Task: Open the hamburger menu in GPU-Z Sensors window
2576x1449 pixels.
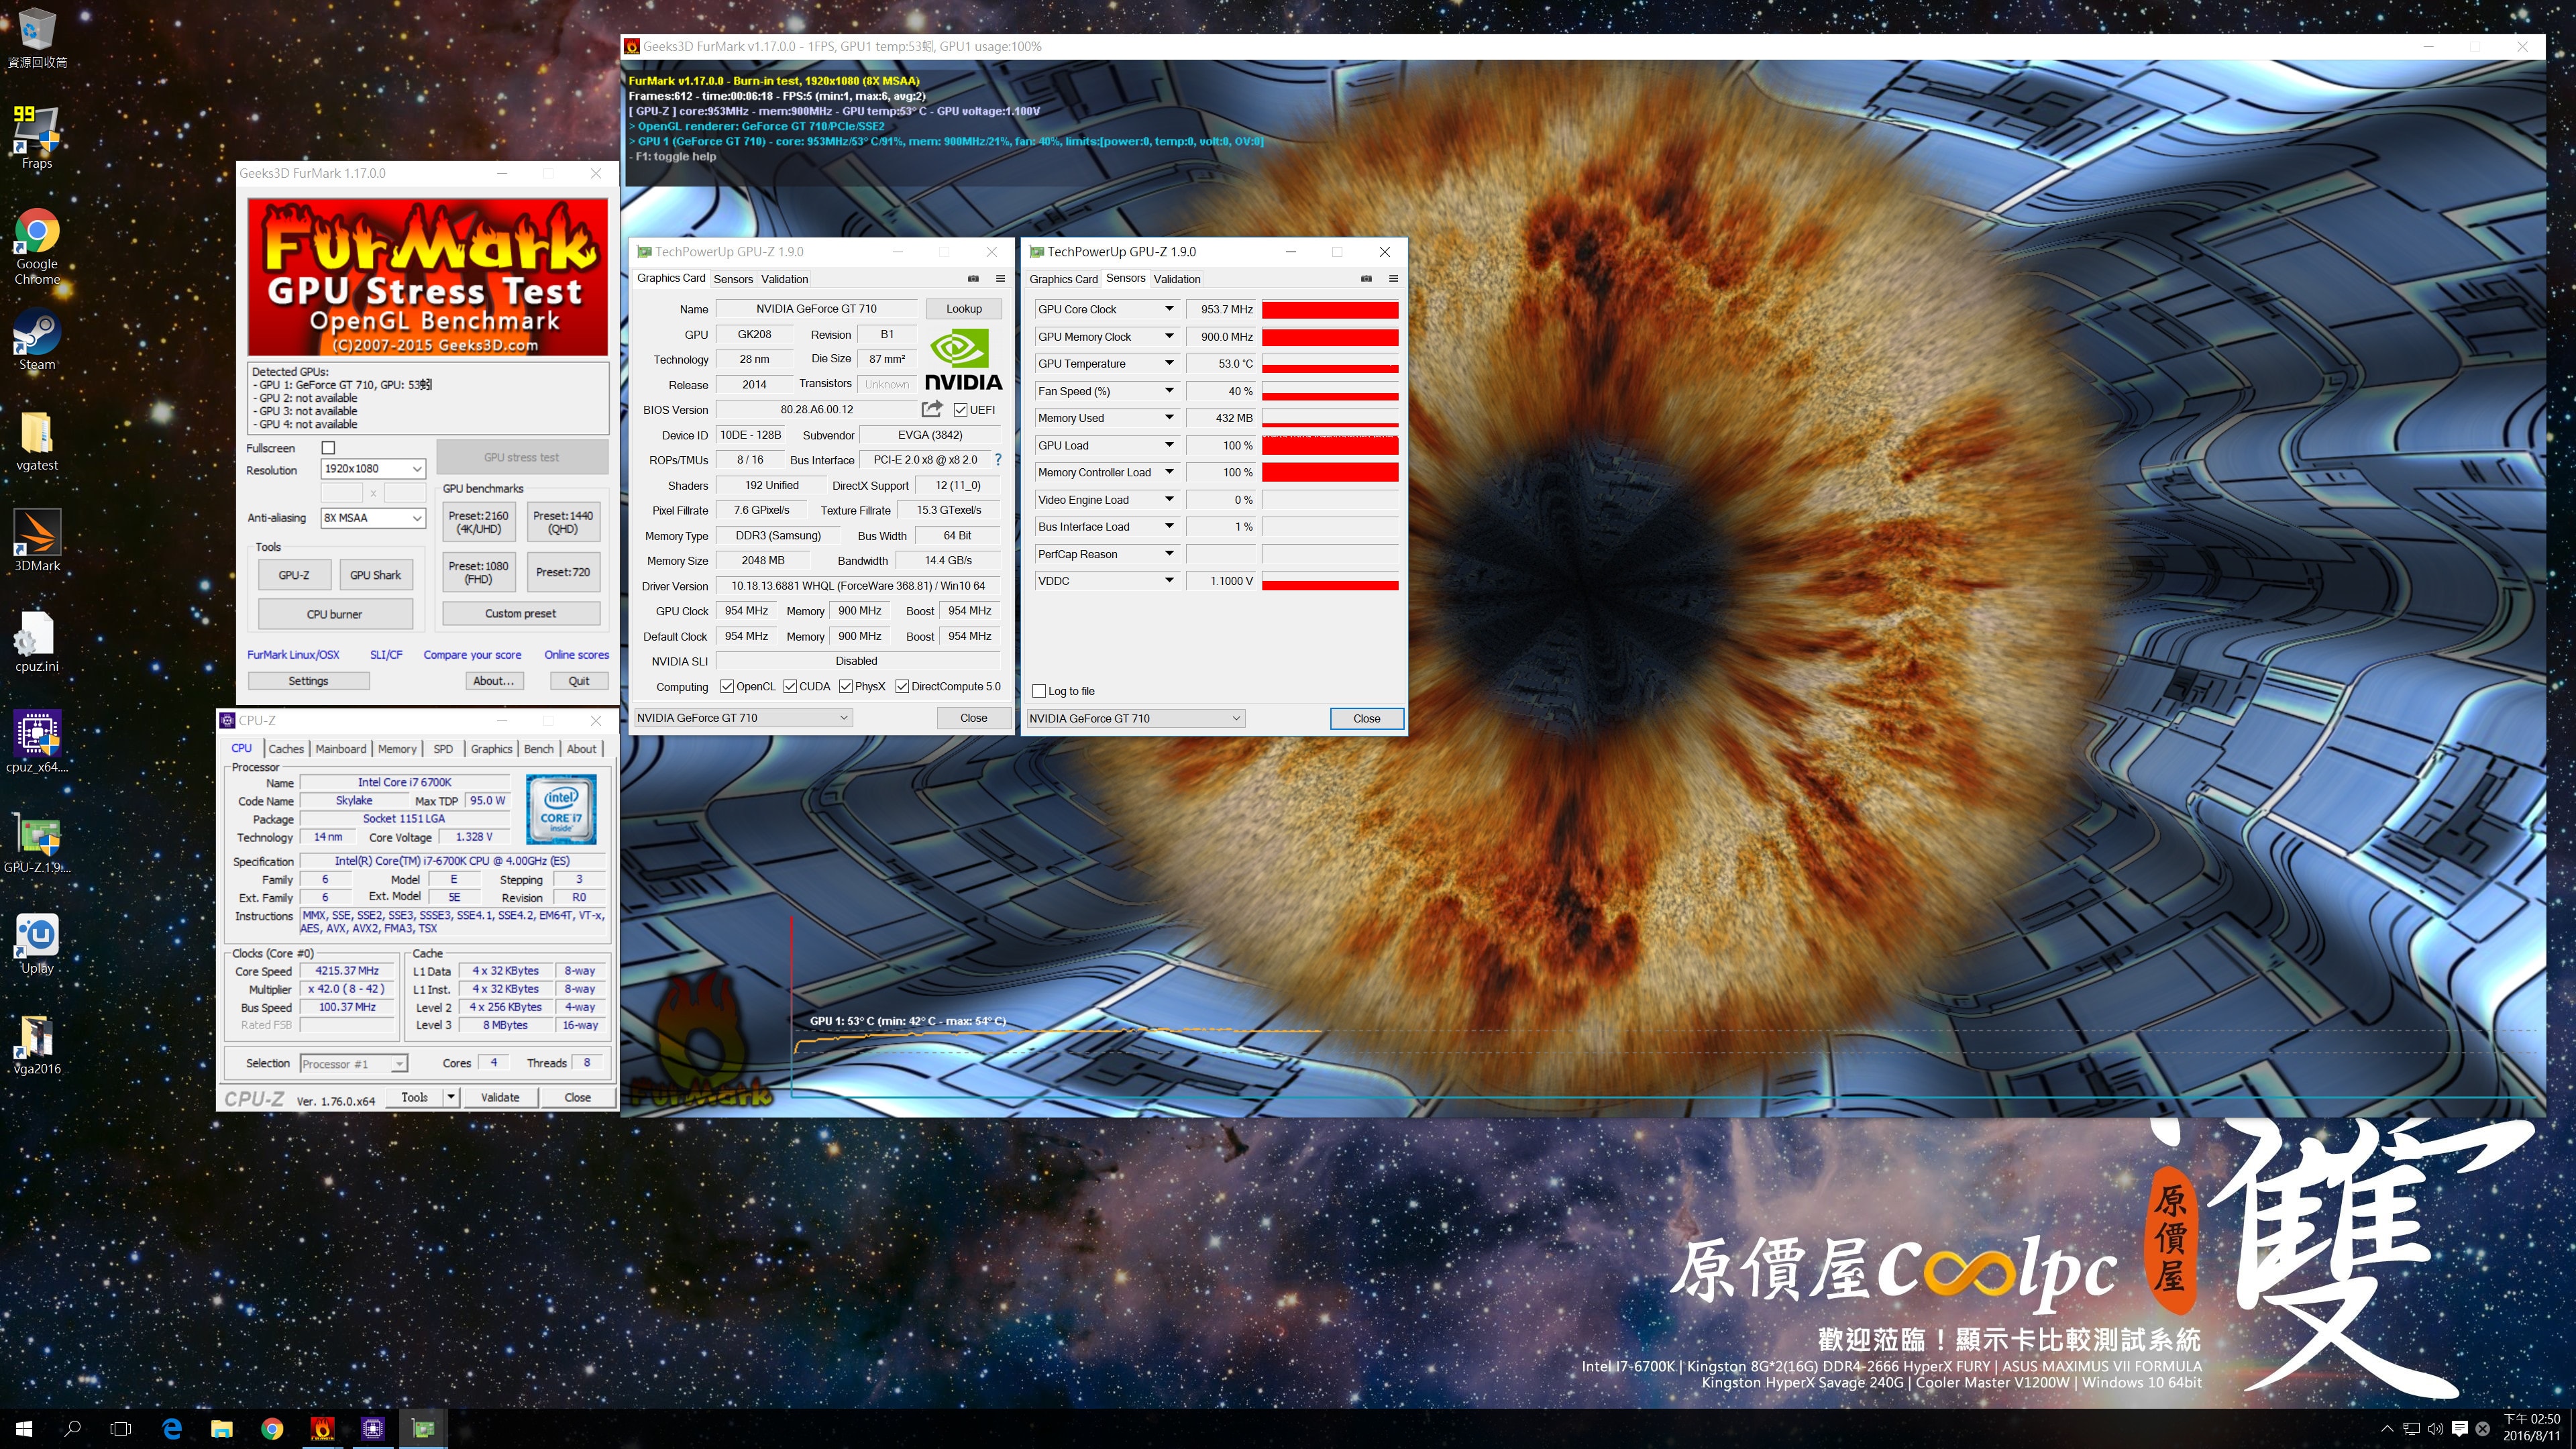Action: point(1393,279)
